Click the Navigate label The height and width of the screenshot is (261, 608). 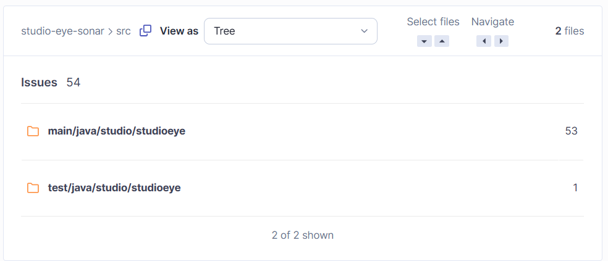pyautogui.click(x=492, y=22)
